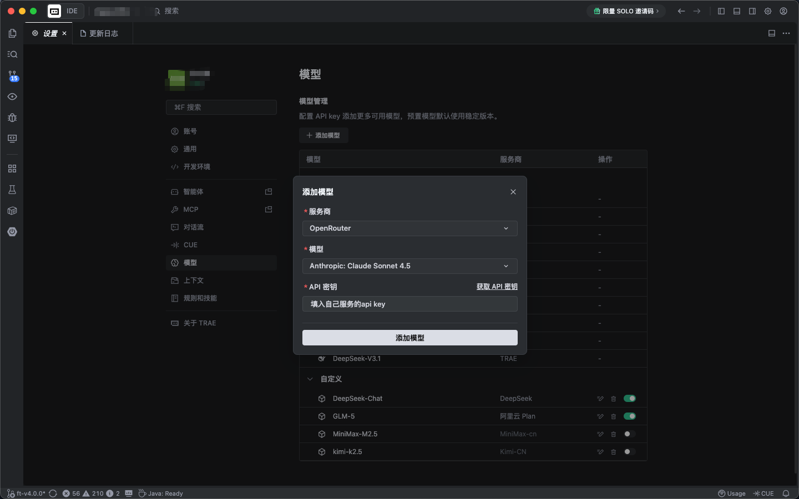Click the notifications bell in the status bar

pos(787,493)
